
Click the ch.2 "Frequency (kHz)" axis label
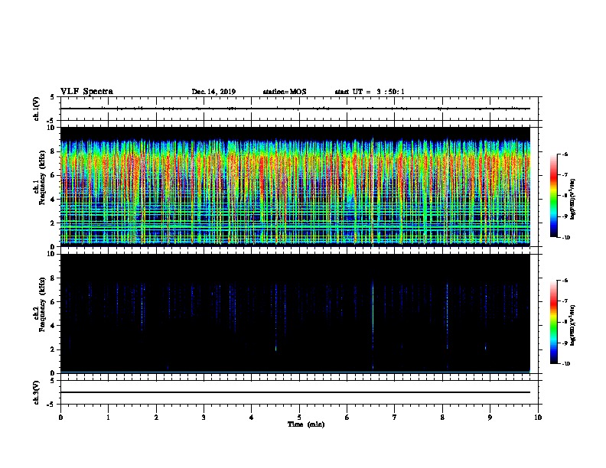43,304
